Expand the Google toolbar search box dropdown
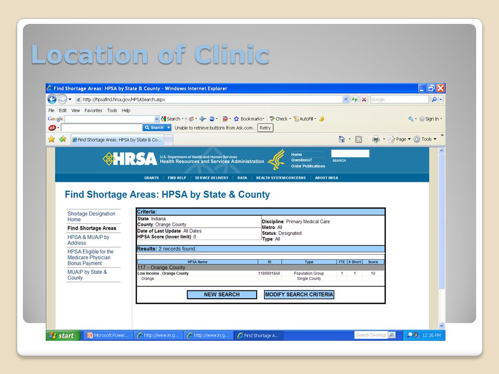This screenshot has width=499, height=374. pos(156,119)
